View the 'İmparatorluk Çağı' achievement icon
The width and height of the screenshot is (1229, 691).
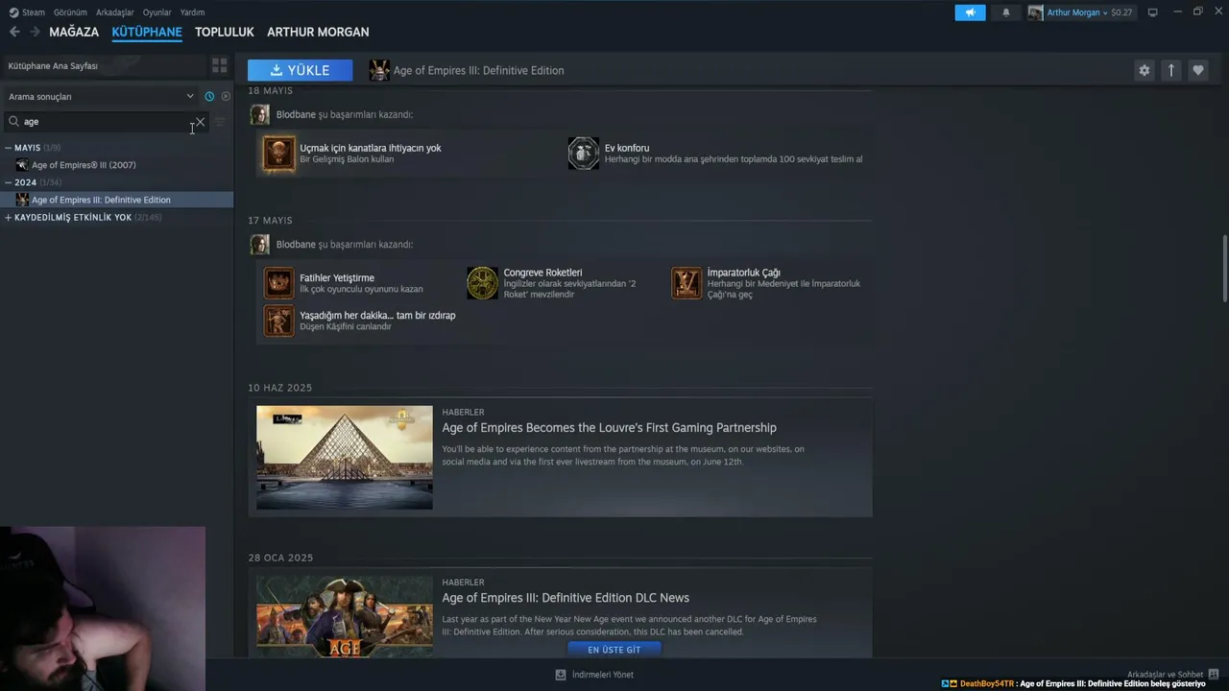[x=687, y=283]
